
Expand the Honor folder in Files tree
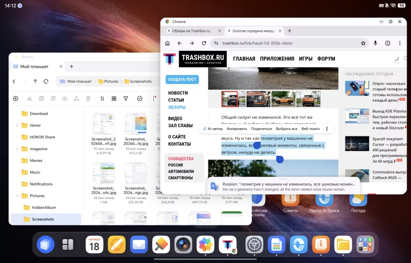pyautogui.click(x=17, y=126)
